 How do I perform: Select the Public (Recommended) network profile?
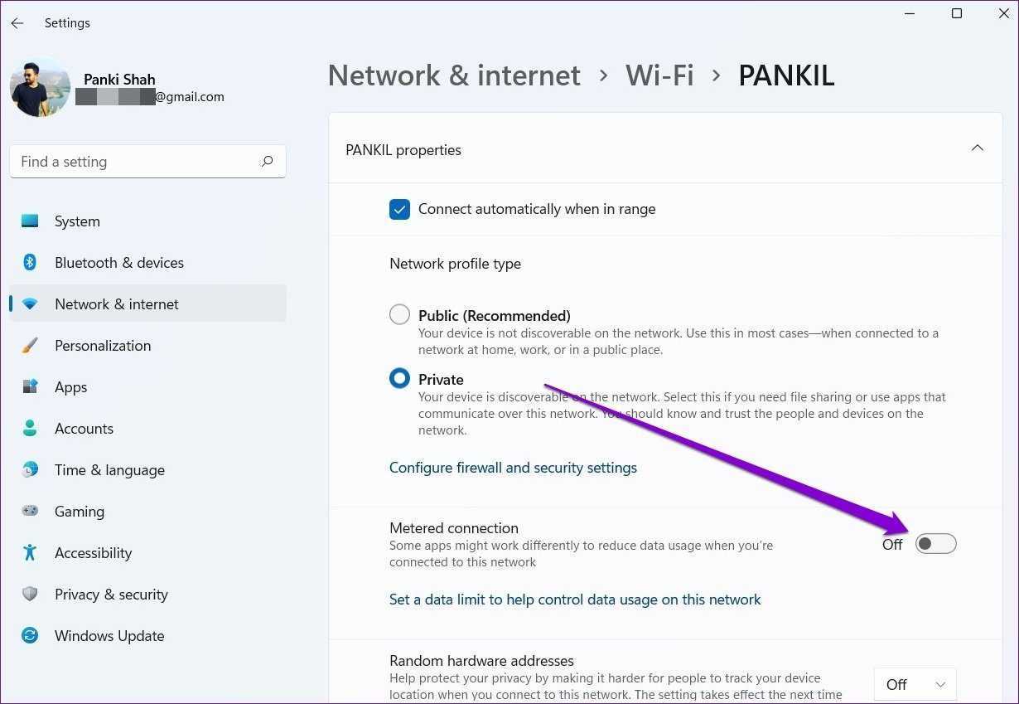(399, 315)
